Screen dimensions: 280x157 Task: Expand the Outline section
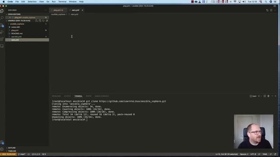tap(27, 148)
